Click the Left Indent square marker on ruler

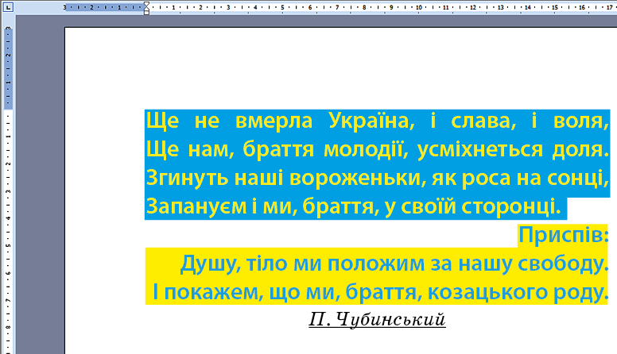pos(146,13)
